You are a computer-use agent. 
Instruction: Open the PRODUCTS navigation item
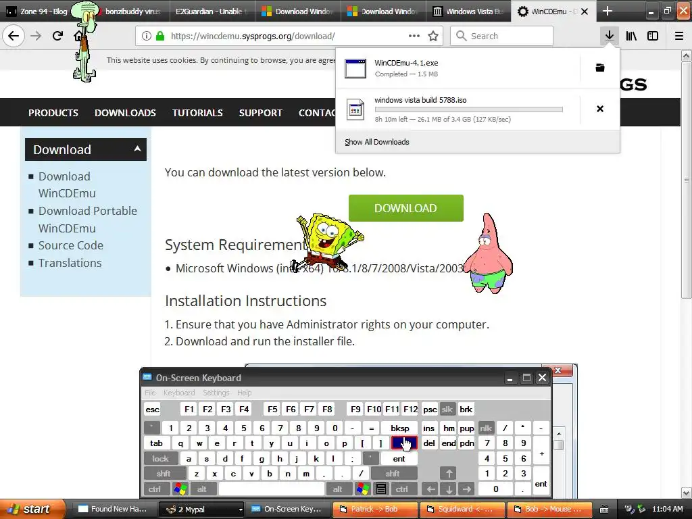click(x=53, y=113)
